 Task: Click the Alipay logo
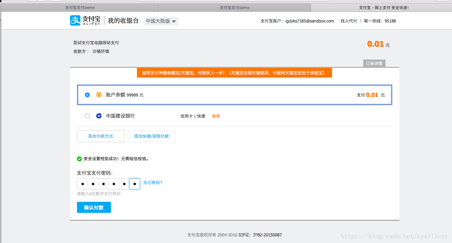[x=85, y=20]
